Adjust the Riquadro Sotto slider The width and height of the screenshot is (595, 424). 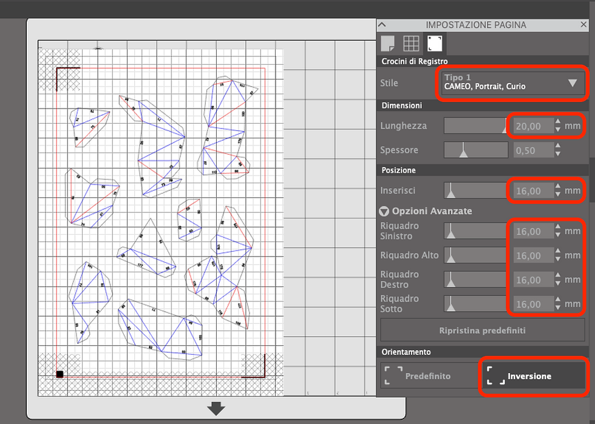click(x=476, y=303)
